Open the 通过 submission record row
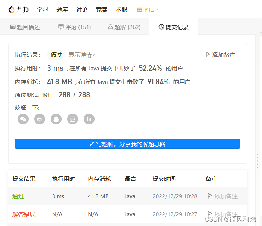This screenshot has width=262, height=226. click(128, 196)
